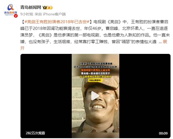Click the 282万次观看 view count
Image resolution: width=173 pixels, height=139 pixels.
tap(35, 133)
